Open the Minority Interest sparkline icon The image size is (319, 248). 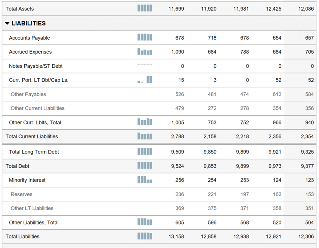coord(145,180)
